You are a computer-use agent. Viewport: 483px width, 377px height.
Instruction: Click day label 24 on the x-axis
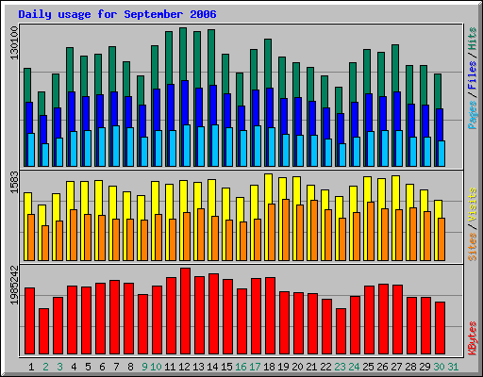(x=354, y=367)
